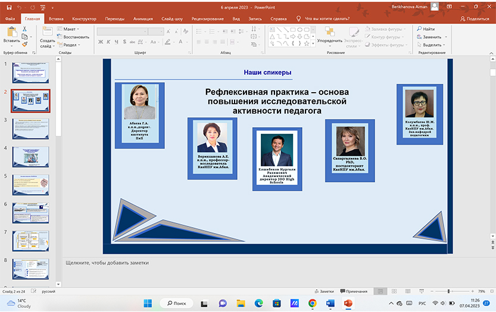
Task: Select slide 4 thumbnail in the panel
Action: pyautogui.click(x=30, y=157)
